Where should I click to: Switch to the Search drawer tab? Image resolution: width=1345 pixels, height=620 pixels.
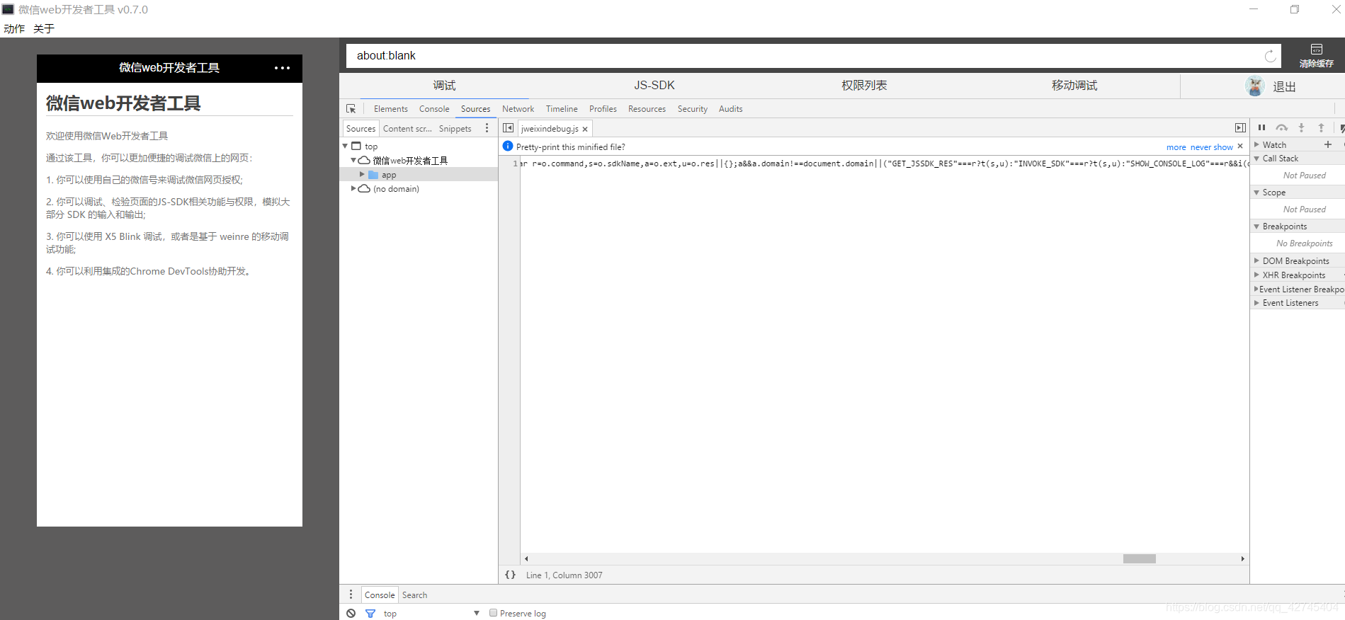click(x=414, y=595)
